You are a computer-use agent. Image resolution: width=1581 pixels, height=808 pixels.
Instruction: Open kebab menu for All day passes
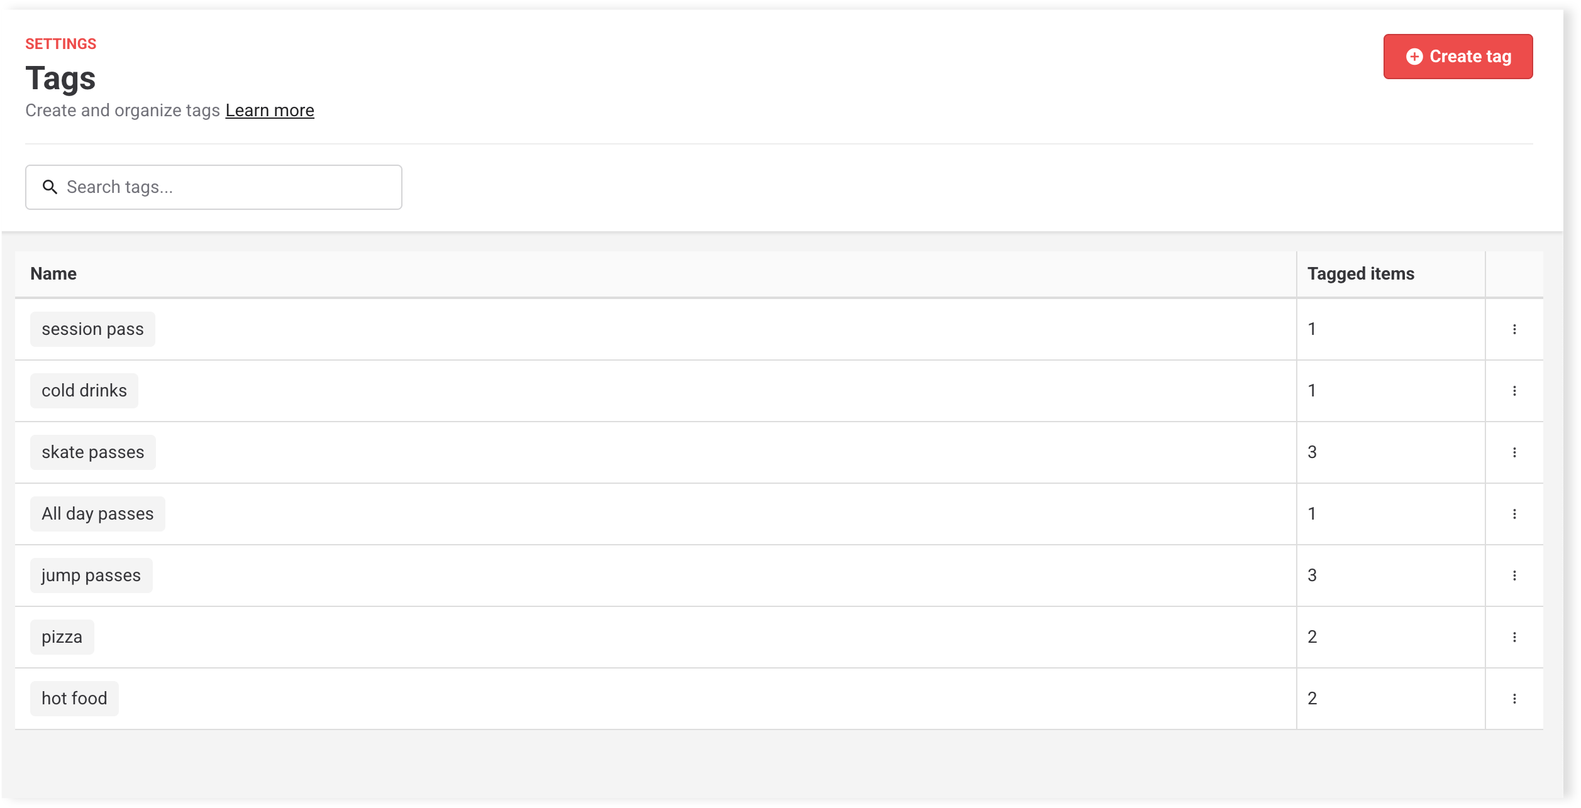tap(1514, 514)
